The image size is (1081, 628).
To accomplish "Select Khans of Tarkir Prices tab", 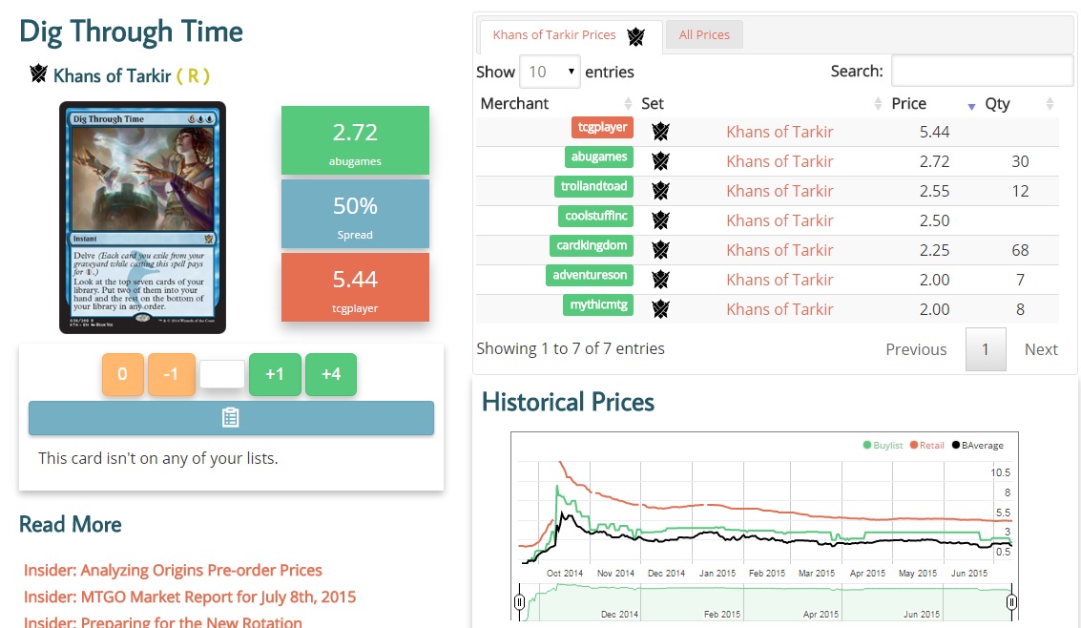I will pyautogui.click(x=554, y=35).
